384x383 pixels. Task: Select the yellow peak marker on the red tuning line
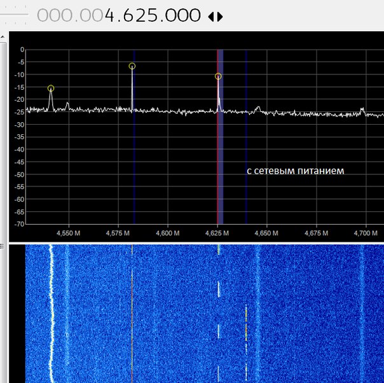click(x=218, y=76)
